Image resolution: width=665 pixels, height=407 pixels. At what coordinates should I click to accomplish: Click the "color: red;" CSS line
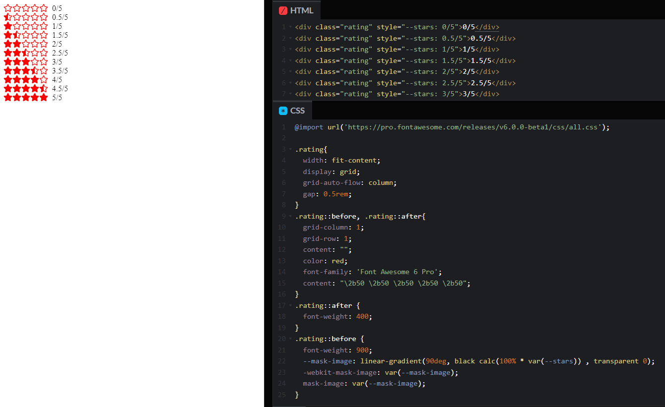coord(325,261)
